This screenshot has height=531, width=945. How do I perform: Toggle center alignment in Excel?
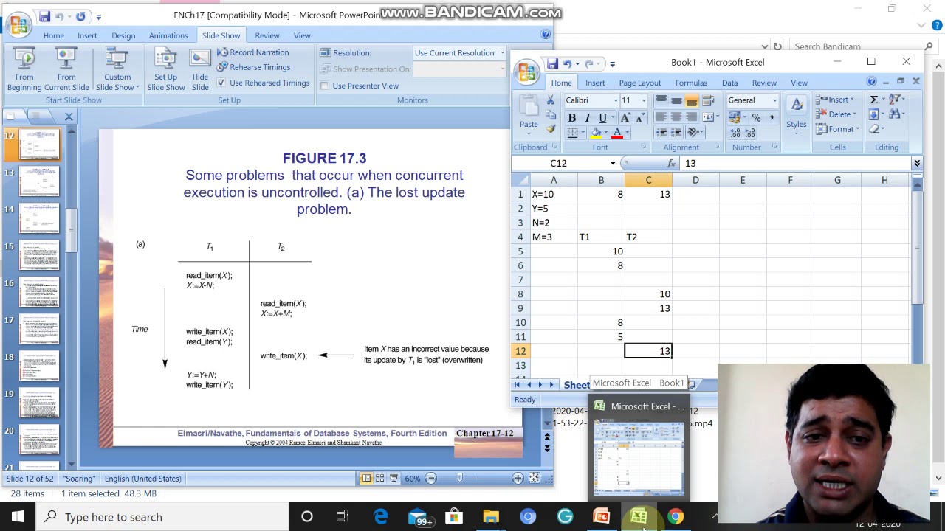pos(676,117)
